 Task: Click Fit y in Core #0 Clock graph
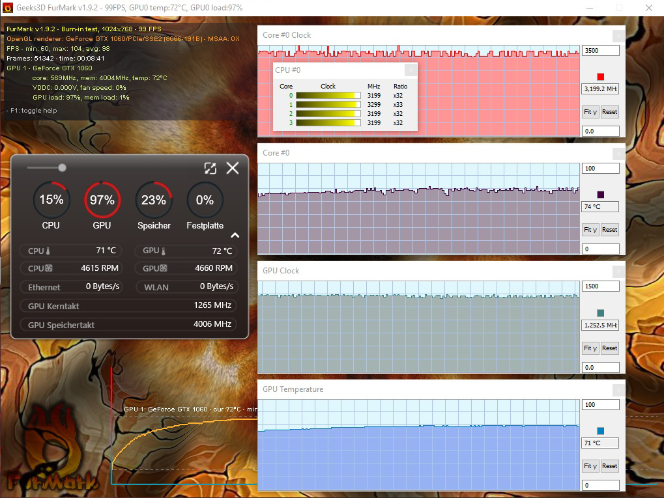pyautogui.click(x=590, y=112)
